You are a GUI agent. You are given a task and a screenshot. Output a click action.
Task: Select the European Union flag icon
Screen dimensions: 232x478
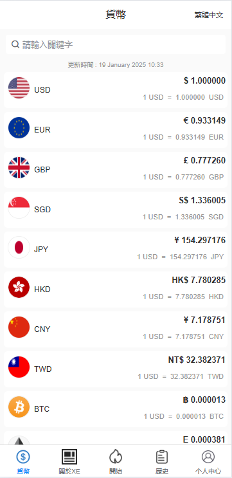pos(19,128)
